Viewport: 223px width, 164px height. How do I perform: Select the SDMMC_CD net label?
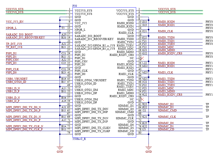[166, 129]
